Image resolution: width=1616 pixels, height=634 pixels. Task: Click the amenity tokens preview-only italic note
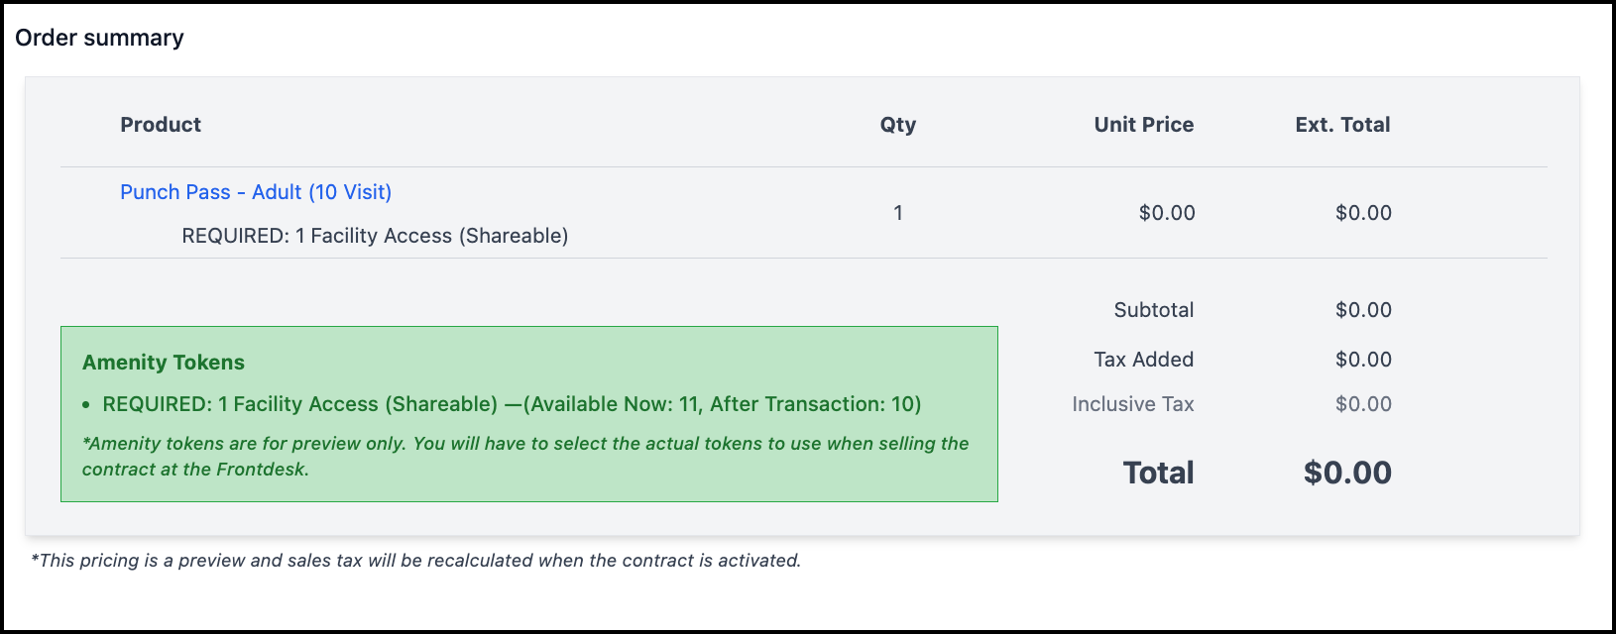(x=525, y=457)
